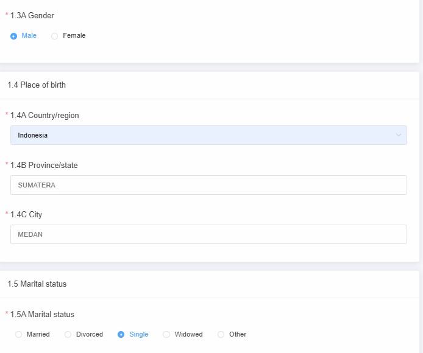Pick the Widowed radio option

(166, 334)
